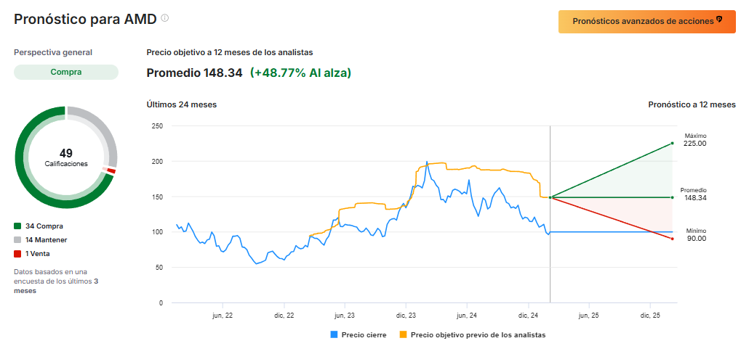The width and height of the screenshot is (741, 354).
Task: Click Precio objetivo a 12 meses heading
Action: (x=229, y=52)
